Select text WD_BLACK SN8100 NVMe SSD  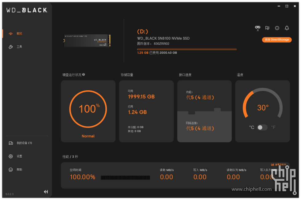(x=163, y=38)
